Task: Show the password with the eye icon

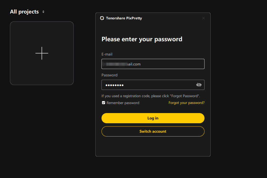Action: point(199,85)
